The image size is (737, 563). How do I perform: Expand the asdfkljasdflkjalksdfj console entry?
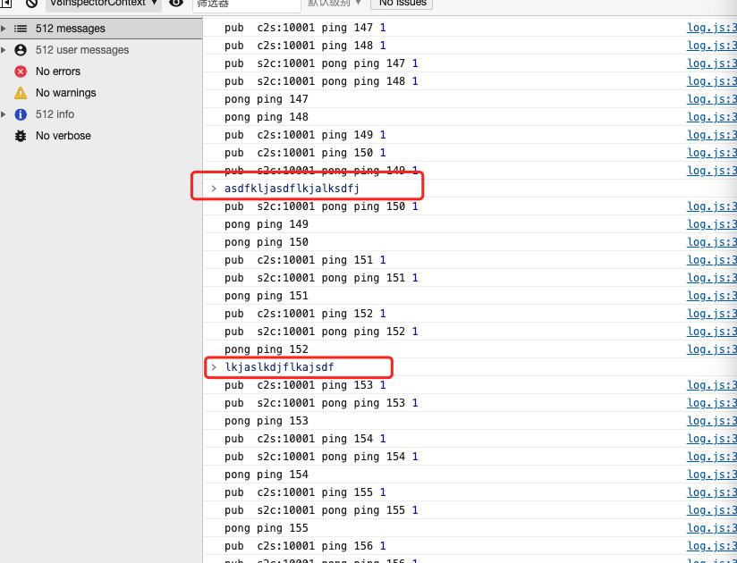[213, 189]
